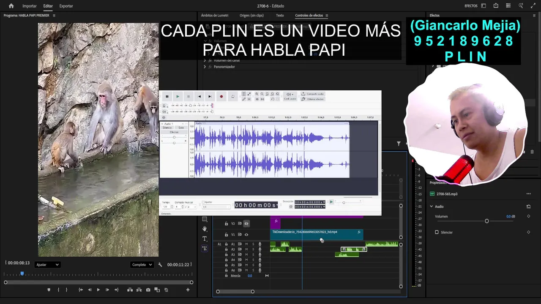Start recording with Audacity red Record button
Viewport: 541px width, 304px height.
pyautogui.click(x=221, y=97)
